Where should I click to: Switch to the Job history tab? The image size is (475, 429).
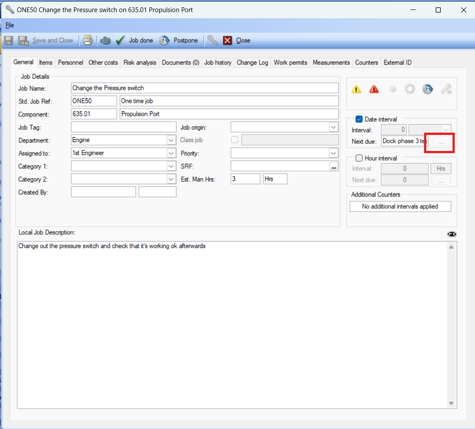[x=218, y=63]
